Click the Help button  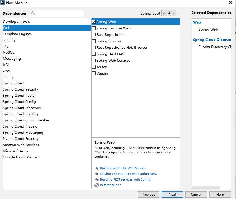tap(220, 195)
